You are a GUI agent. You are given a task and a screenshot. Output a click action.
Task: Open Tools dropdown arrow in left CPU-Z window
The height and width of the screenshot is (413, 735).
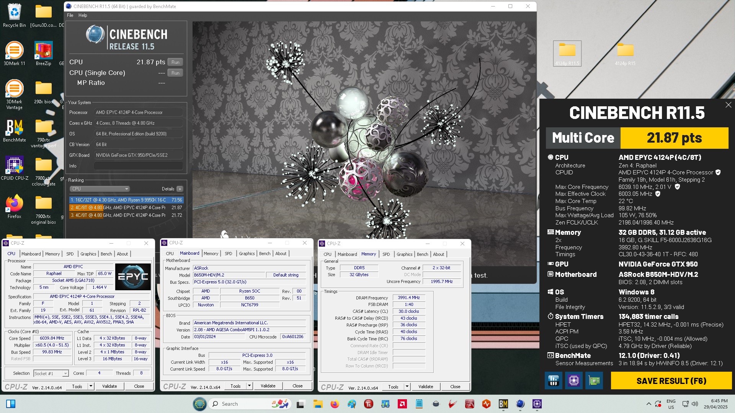(x=91, y=387)
